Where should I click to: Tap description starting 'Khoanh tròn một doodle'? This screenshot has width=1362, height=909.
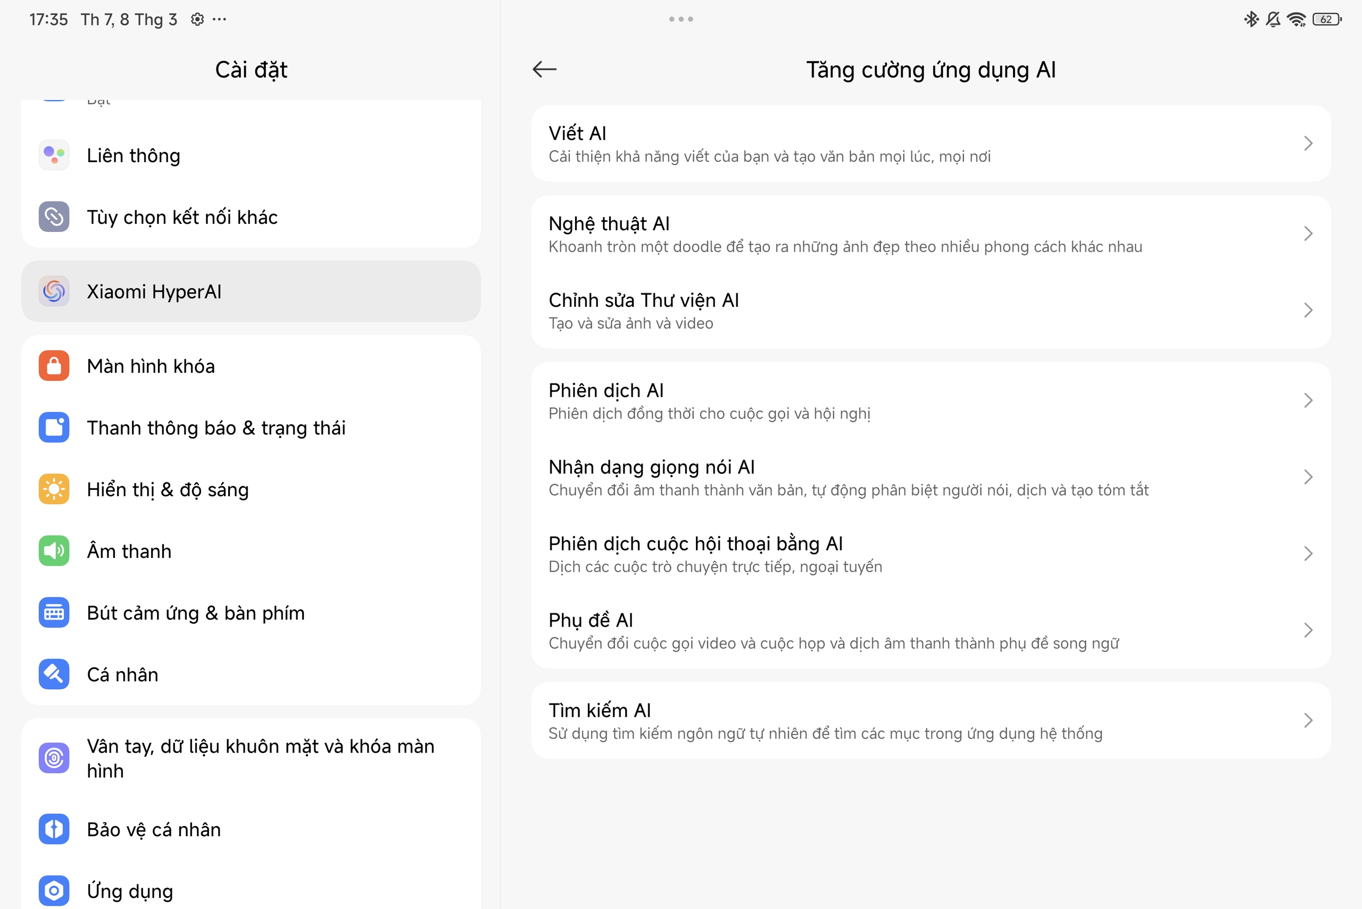coord(845,247)
